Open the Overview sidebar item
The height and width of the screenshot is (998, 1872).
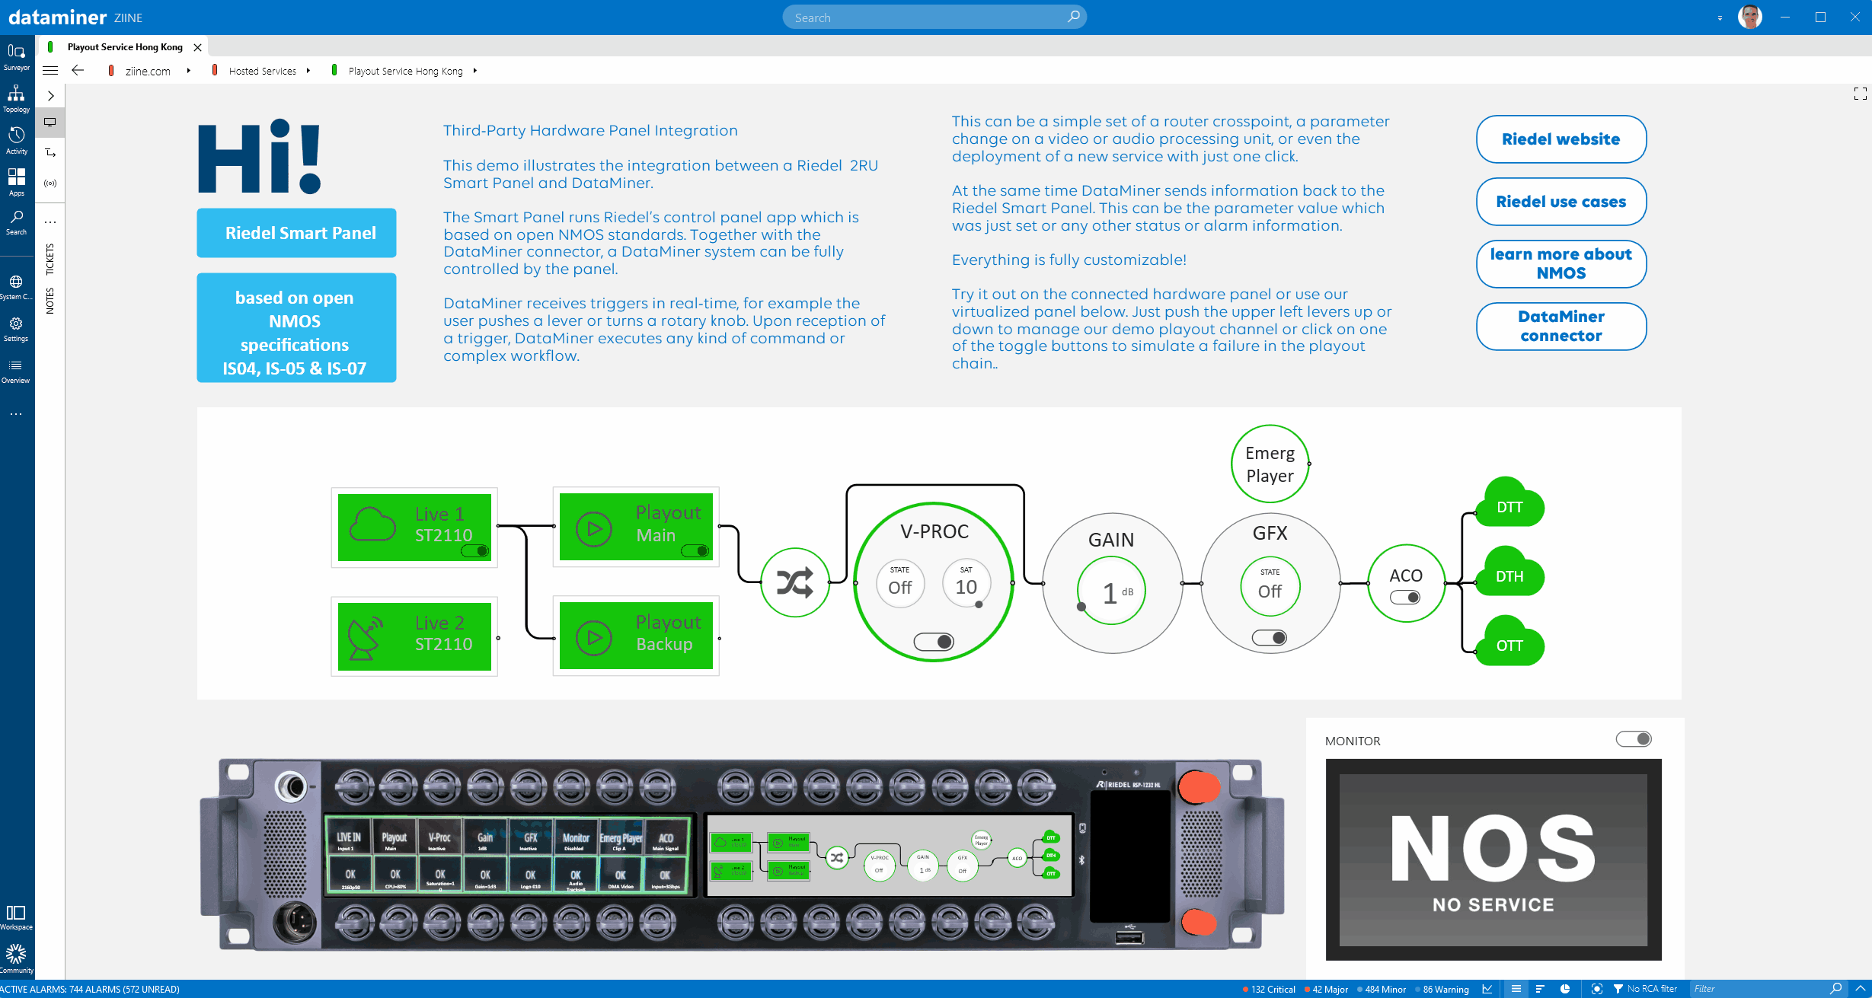click(16, 371)
